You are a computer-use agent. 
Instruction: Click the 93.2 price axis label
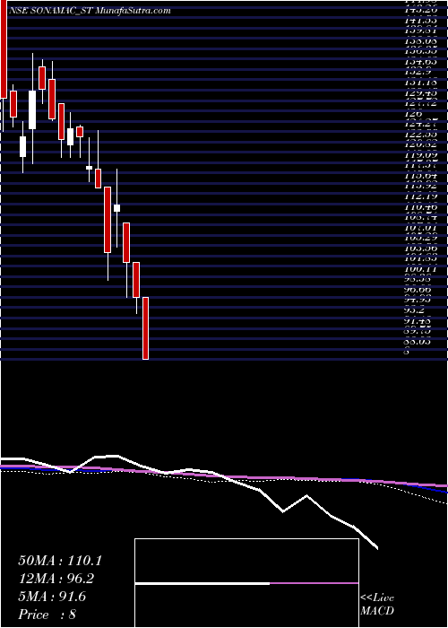coord(414,310)
